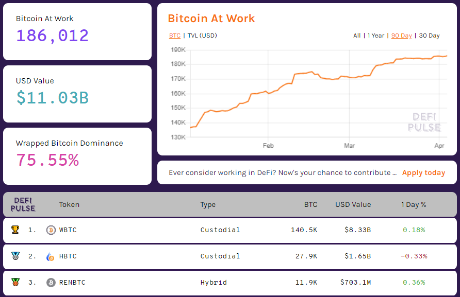The height and width of the screenshot is (297, 460).
Task: Click the silver medal icon beside HBTC
Action: (x=15, y=256)
